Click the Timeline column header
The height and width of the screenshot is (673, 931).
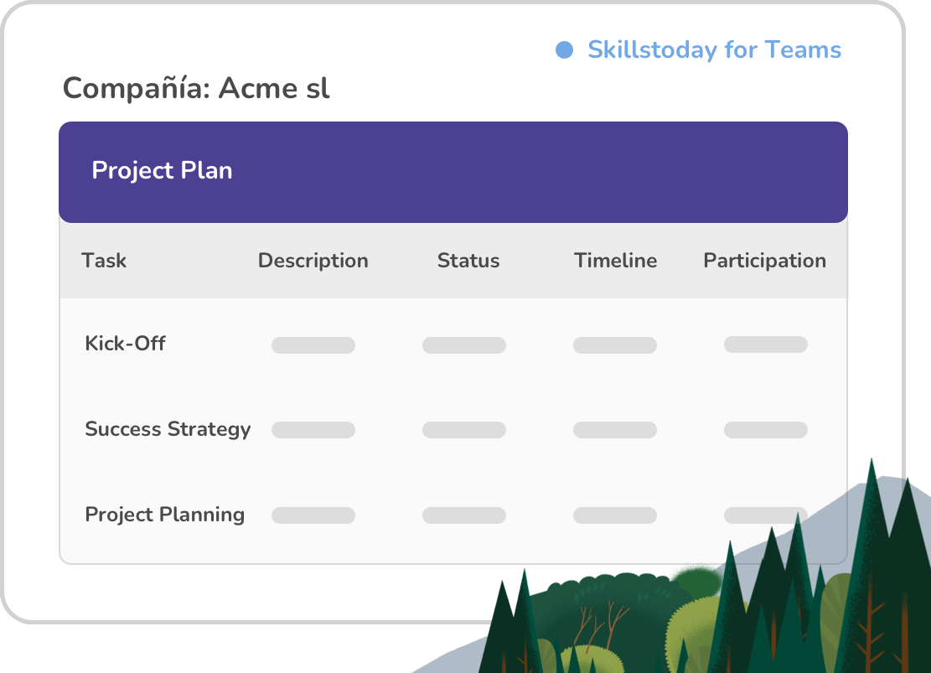615,260
